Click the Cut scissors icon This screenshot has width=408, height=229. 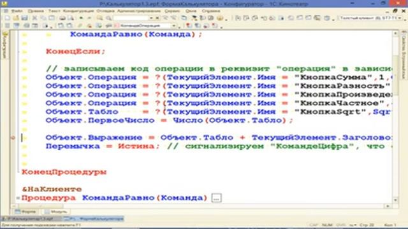(34, 18)
